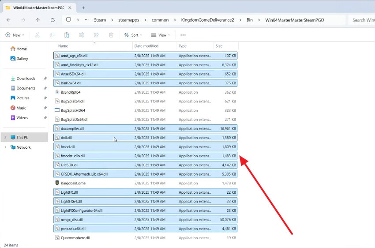Image resolution: width=375 pixels, height=248 pixels.
Task: Sort by Size column header
Action: tap(219, 46)
